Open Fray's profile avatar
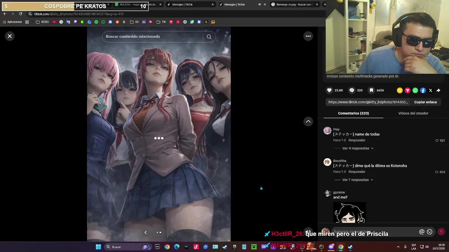The width and height of the screenshot is (449, 252). pyautogui.click(x=327, y=131)
